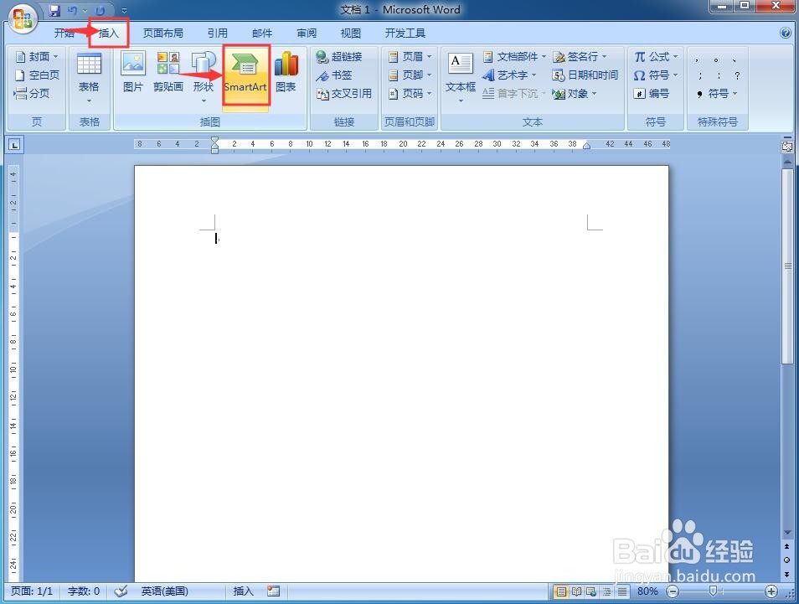Image resolution: width=799 pixels, height=604 pixels.
Task: Save document with quick access Save icon
Action: (x=54, y=10)
